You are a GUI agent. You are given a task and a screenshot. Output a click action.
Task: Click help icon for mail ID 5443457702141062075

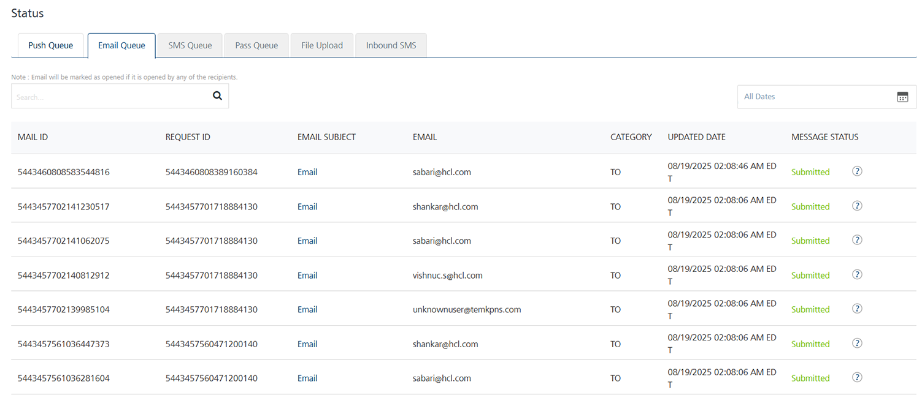coord(857,240)
